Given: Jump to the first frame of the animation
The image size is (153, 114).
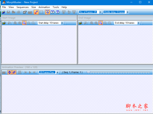Looking at the screenshot, I should pos(25,72).
